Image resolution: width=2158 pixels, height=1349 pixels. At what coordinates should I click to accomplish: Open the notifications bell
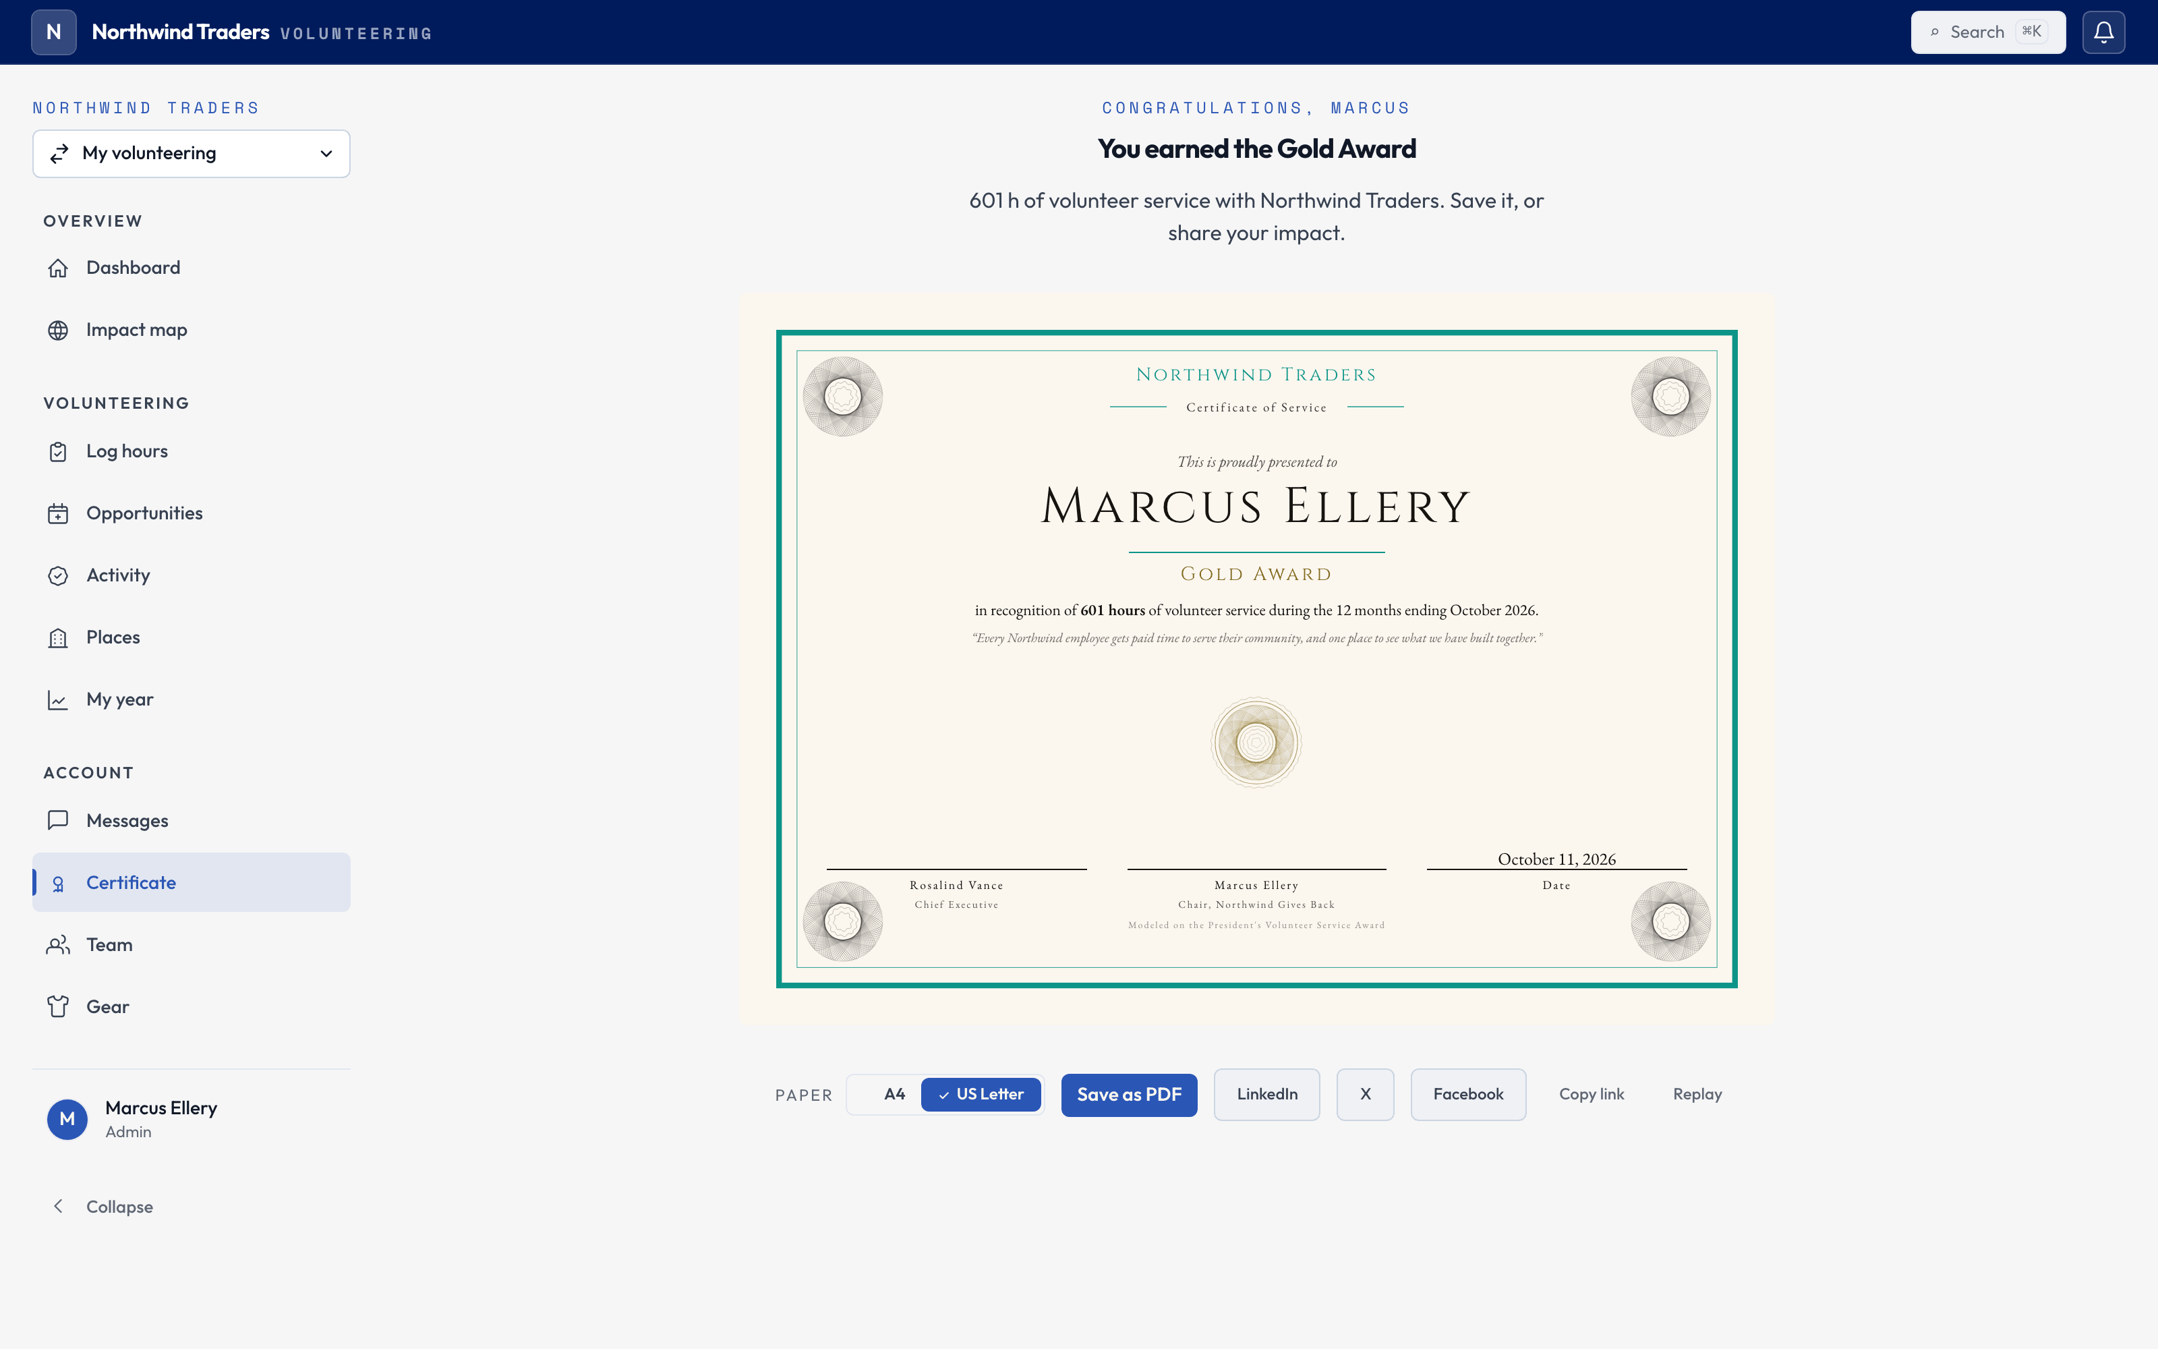[2103, 32]
